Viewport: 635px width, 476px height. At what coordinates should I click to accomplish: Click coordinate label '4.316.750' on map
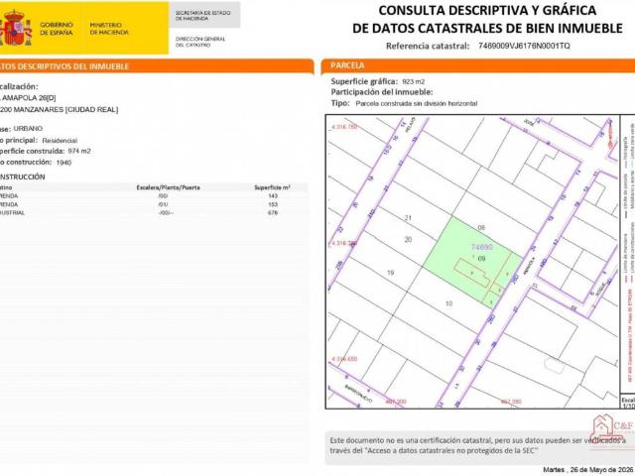pos(344,127)
